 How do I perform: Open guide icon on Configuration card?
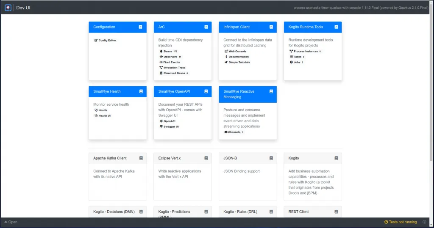point(140,27)
